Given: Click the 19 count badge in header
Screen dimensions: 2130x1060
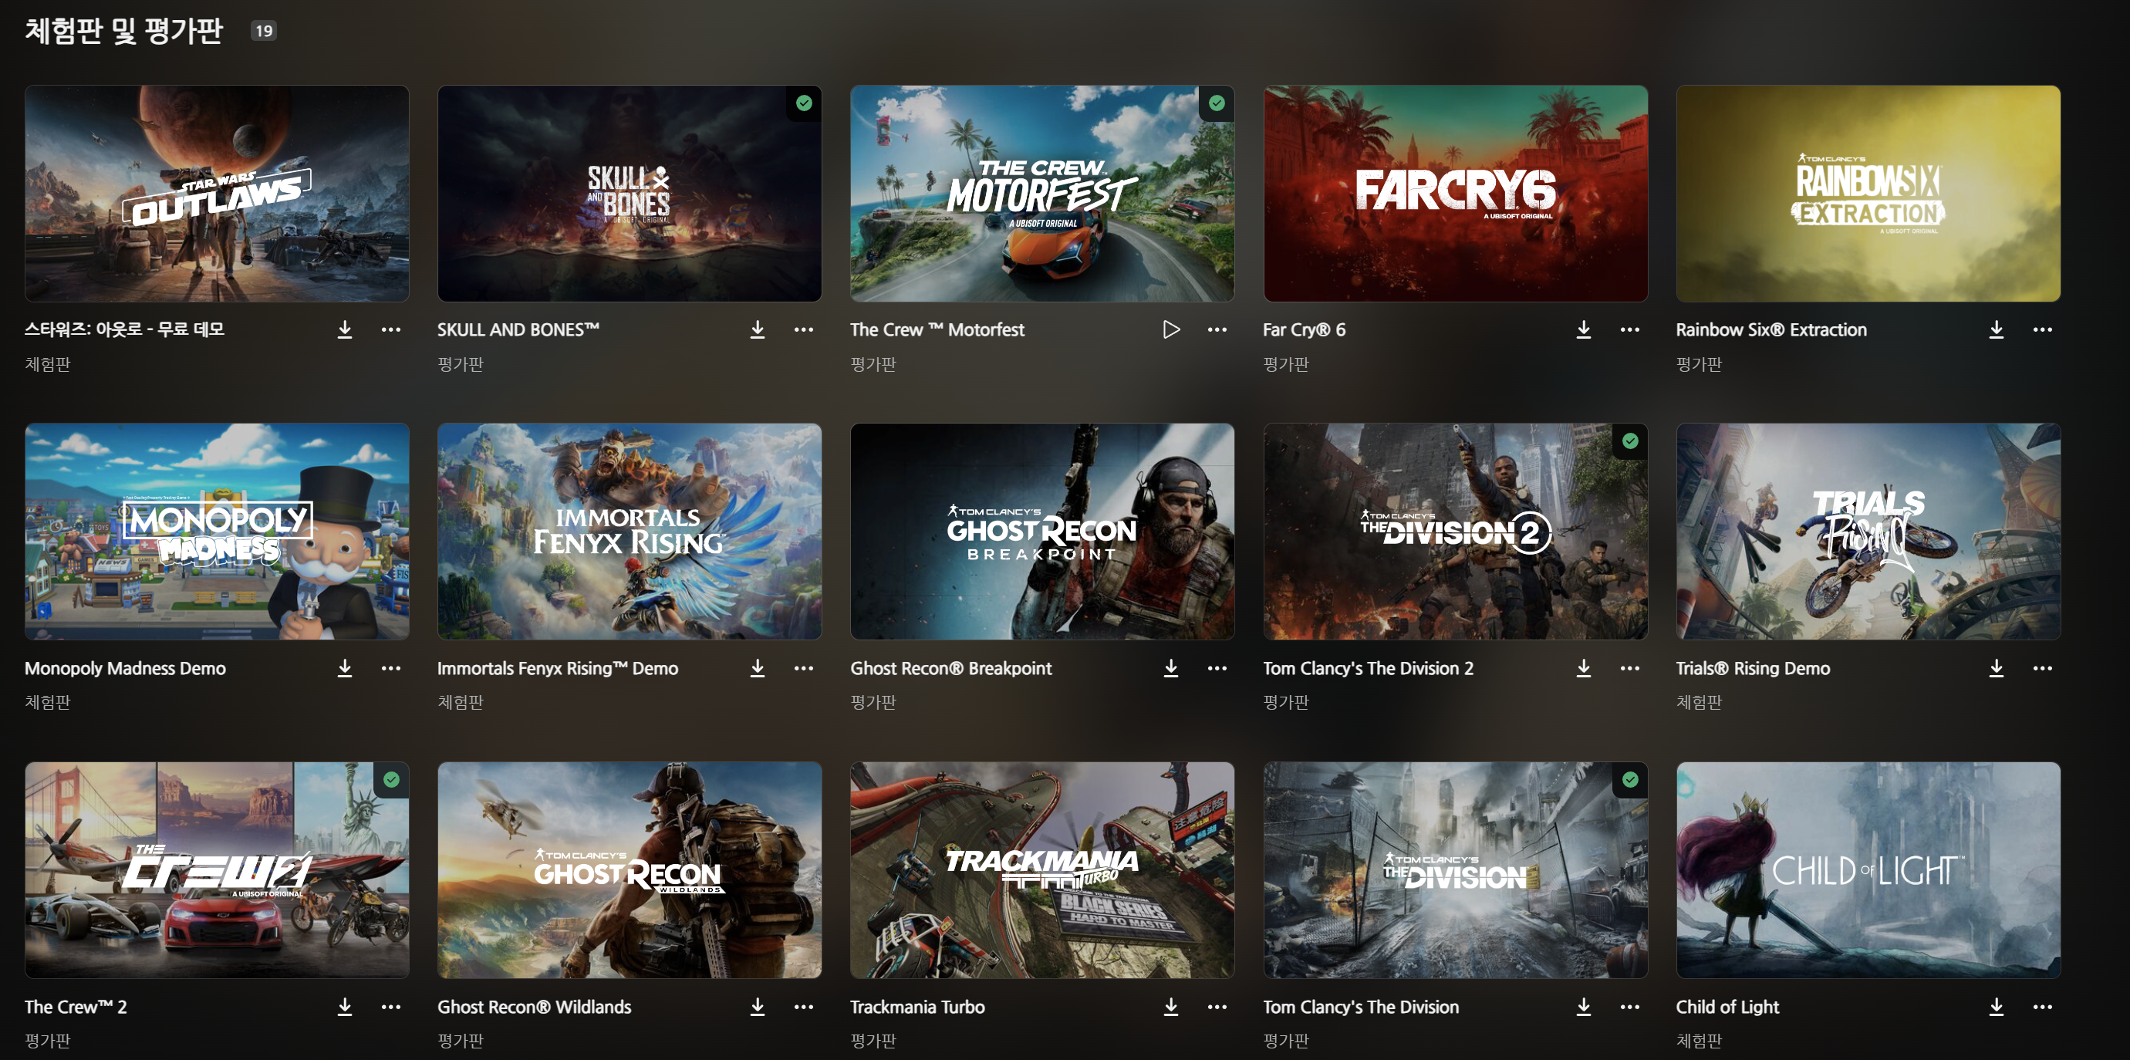Looking at the screenshot, I should tap(264, 32).
